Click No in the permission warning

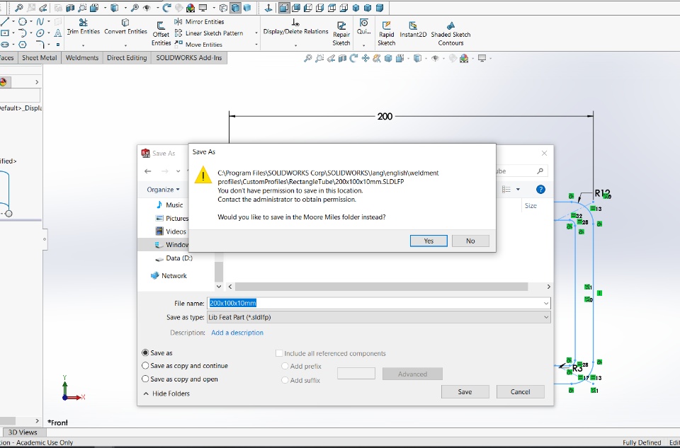[470, 241]
